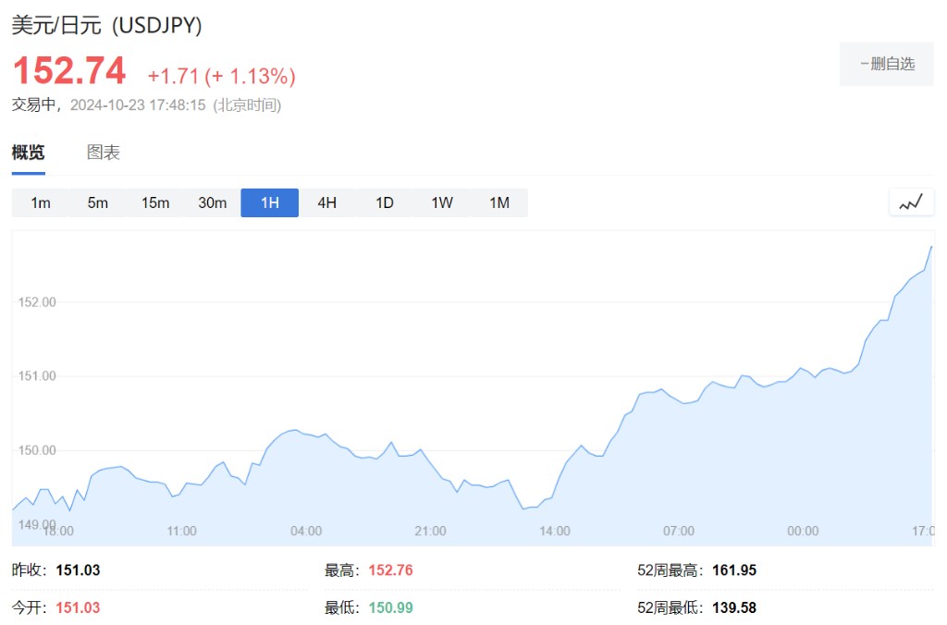The image size is (947, 625).
Task: Select the 5m timeframe
Action: pyautogui.click(x=98, y=202)
